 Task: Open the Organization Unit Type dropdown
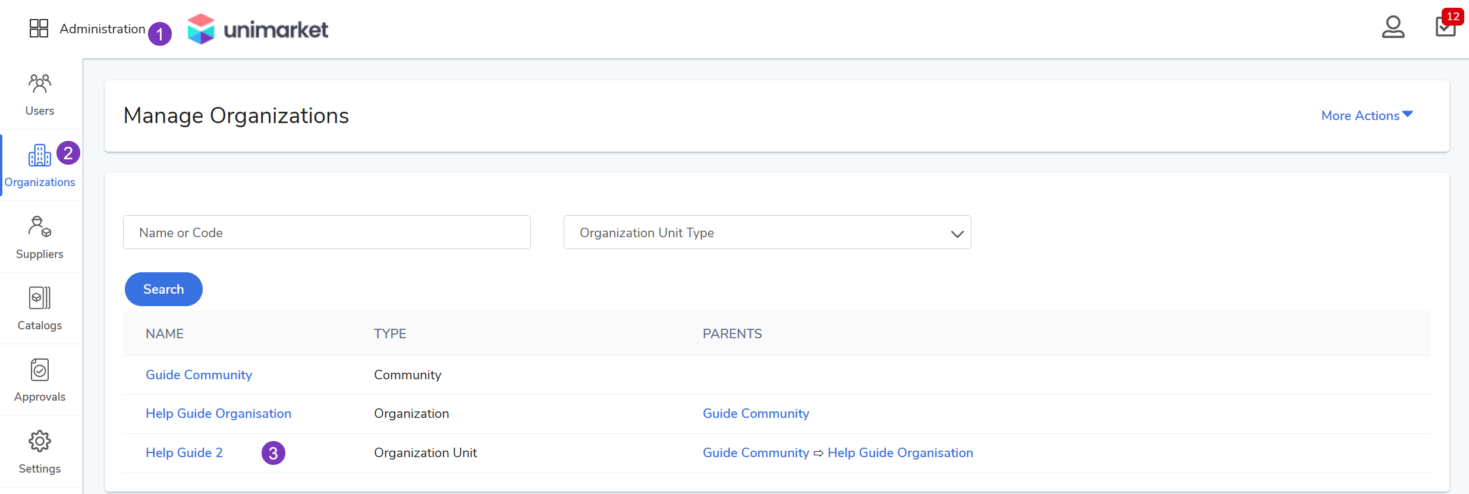767,232
